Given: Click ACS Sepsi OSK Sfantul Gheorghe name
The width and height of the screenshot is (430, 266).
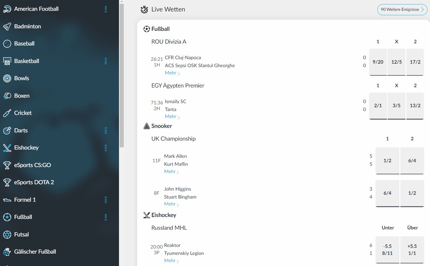Looking at the screenshot, I should pyautogui.click(x=200, y=66).
